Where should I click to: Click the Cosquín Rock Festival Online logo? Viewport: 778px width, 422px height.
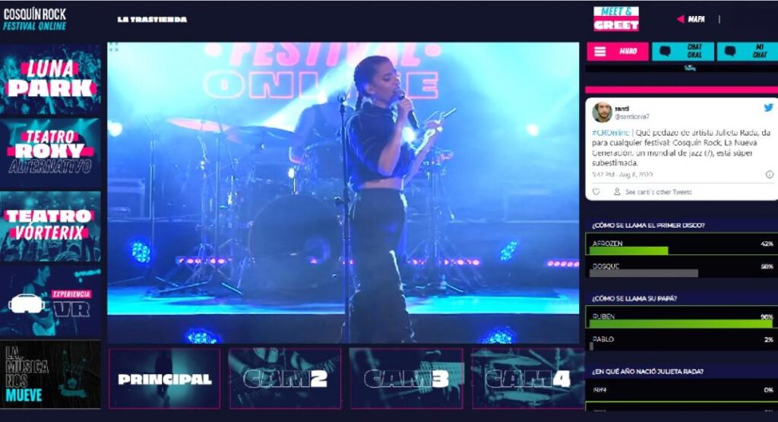[x=35, y=19]
